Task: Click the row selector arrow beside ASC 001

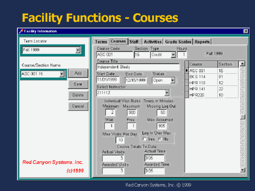Action: click(x=186, y=71)
